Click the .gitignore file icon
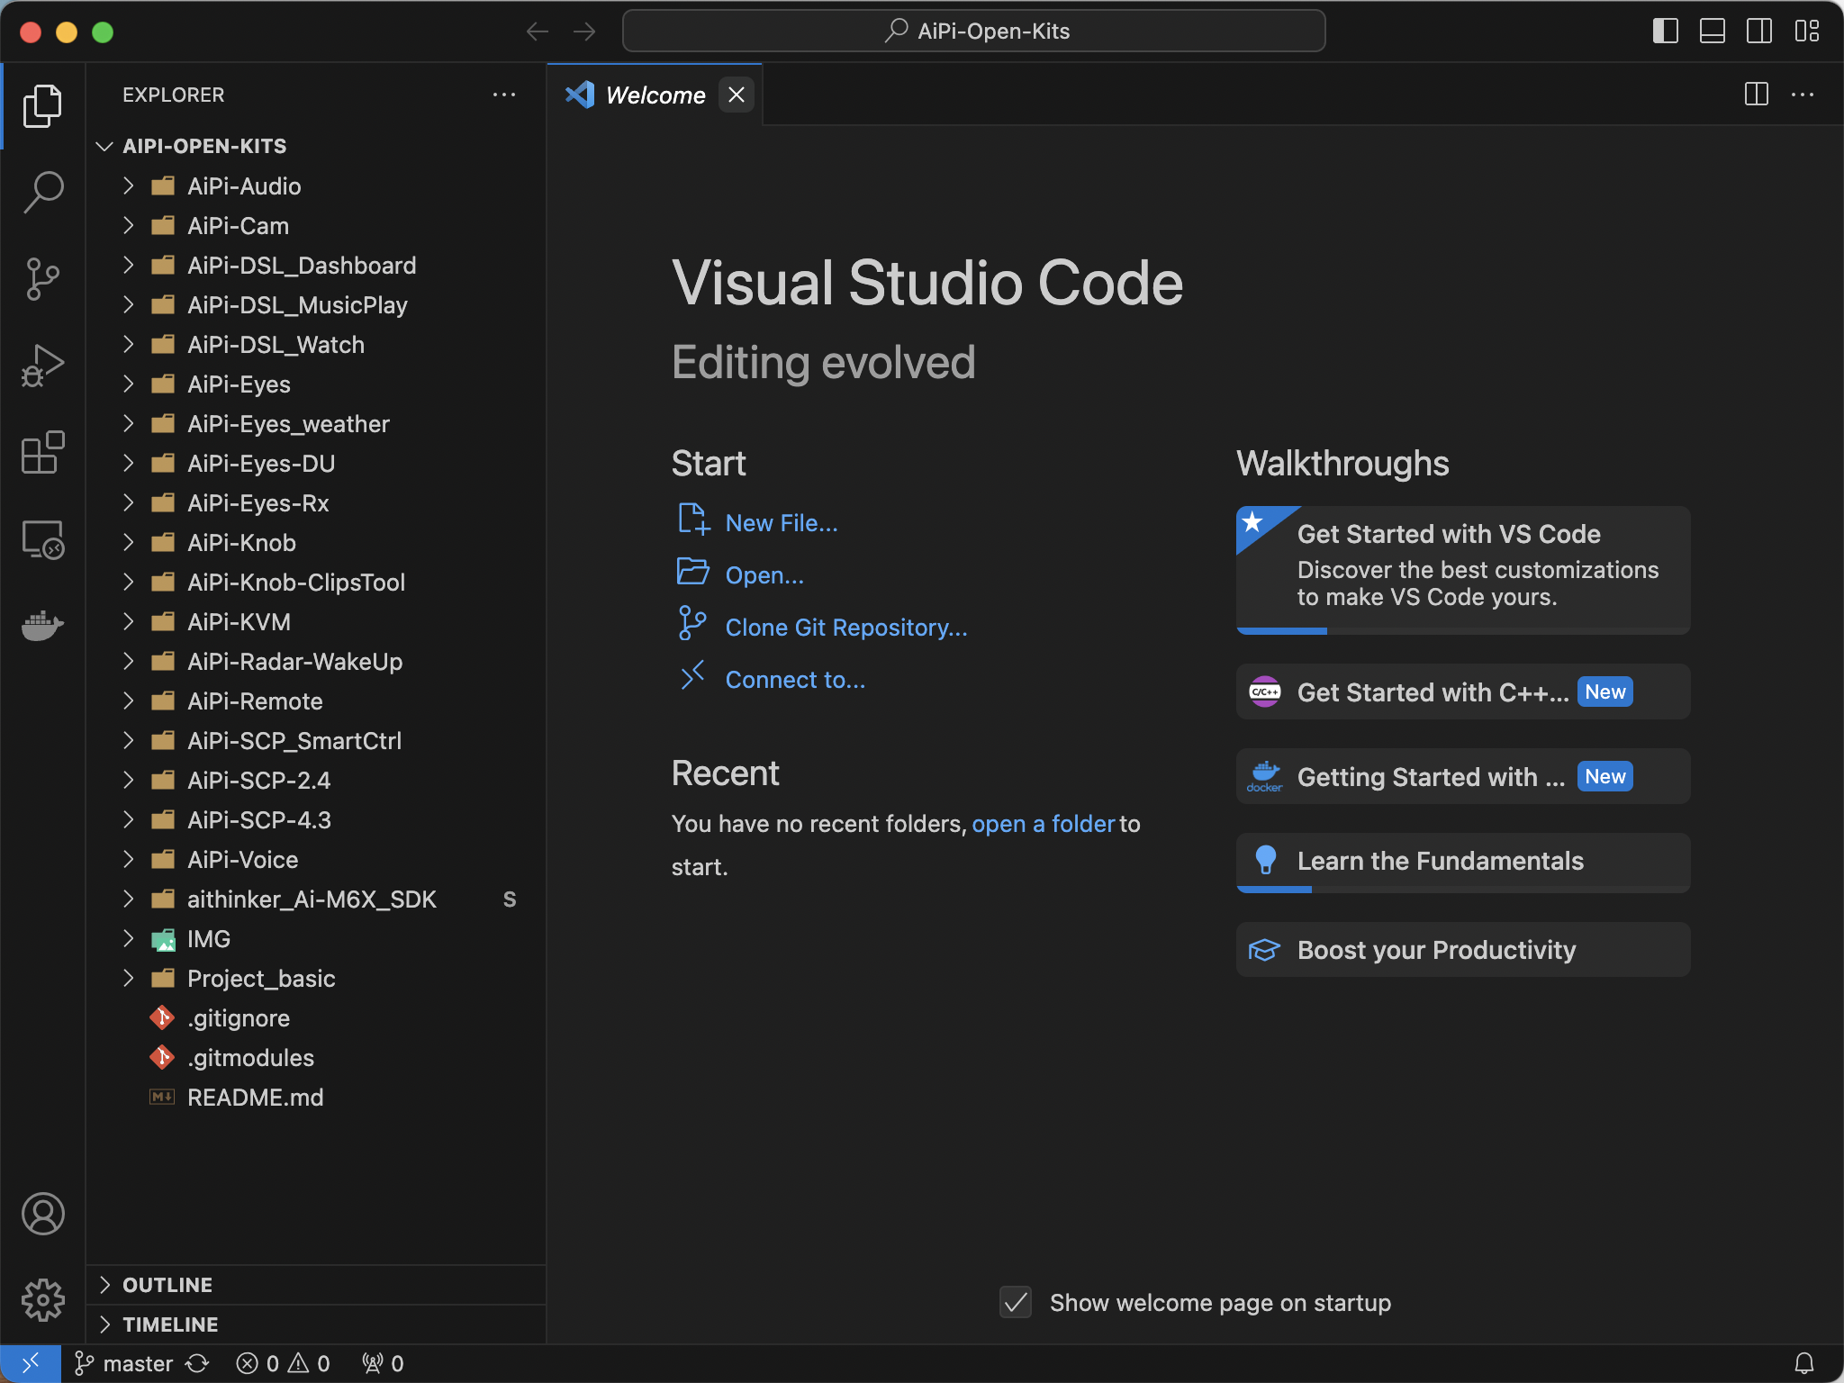 click(x=162, y=1017)
